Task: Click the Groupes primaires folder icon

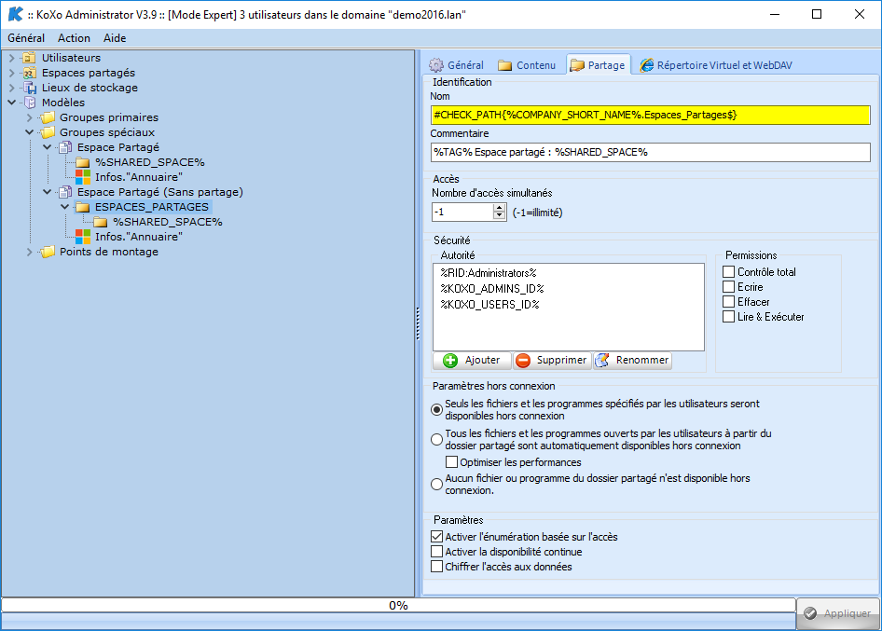Action: tap(48, 117)
